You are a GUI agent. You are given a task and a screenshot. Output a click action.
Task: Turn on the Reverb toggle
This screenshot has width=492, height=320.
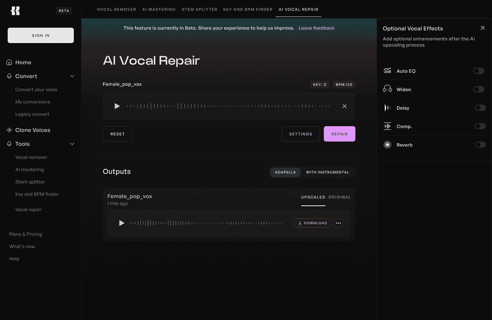pos(480,145)
